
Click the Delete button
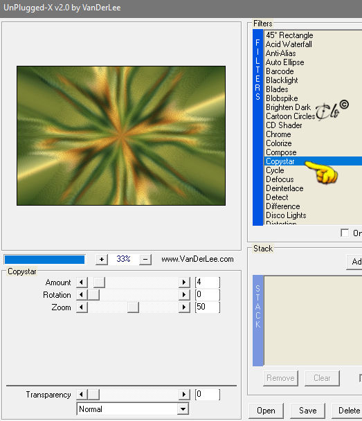[349, 411]
